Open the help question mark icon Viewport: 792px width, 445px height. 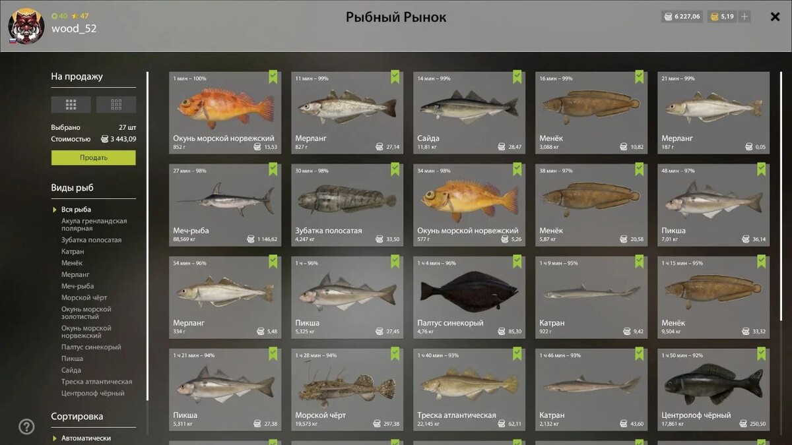(x=26, y=427)
